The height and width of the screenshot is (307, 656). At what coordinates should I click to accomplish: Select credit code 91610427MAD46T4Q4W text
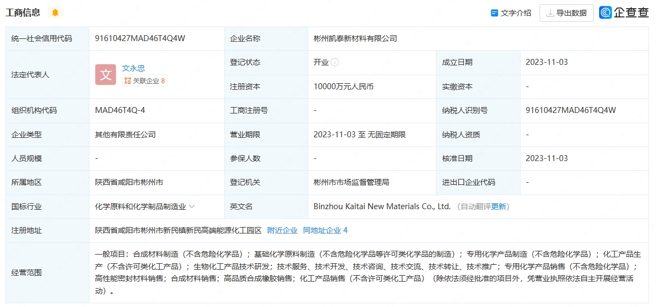coord(140,38)
